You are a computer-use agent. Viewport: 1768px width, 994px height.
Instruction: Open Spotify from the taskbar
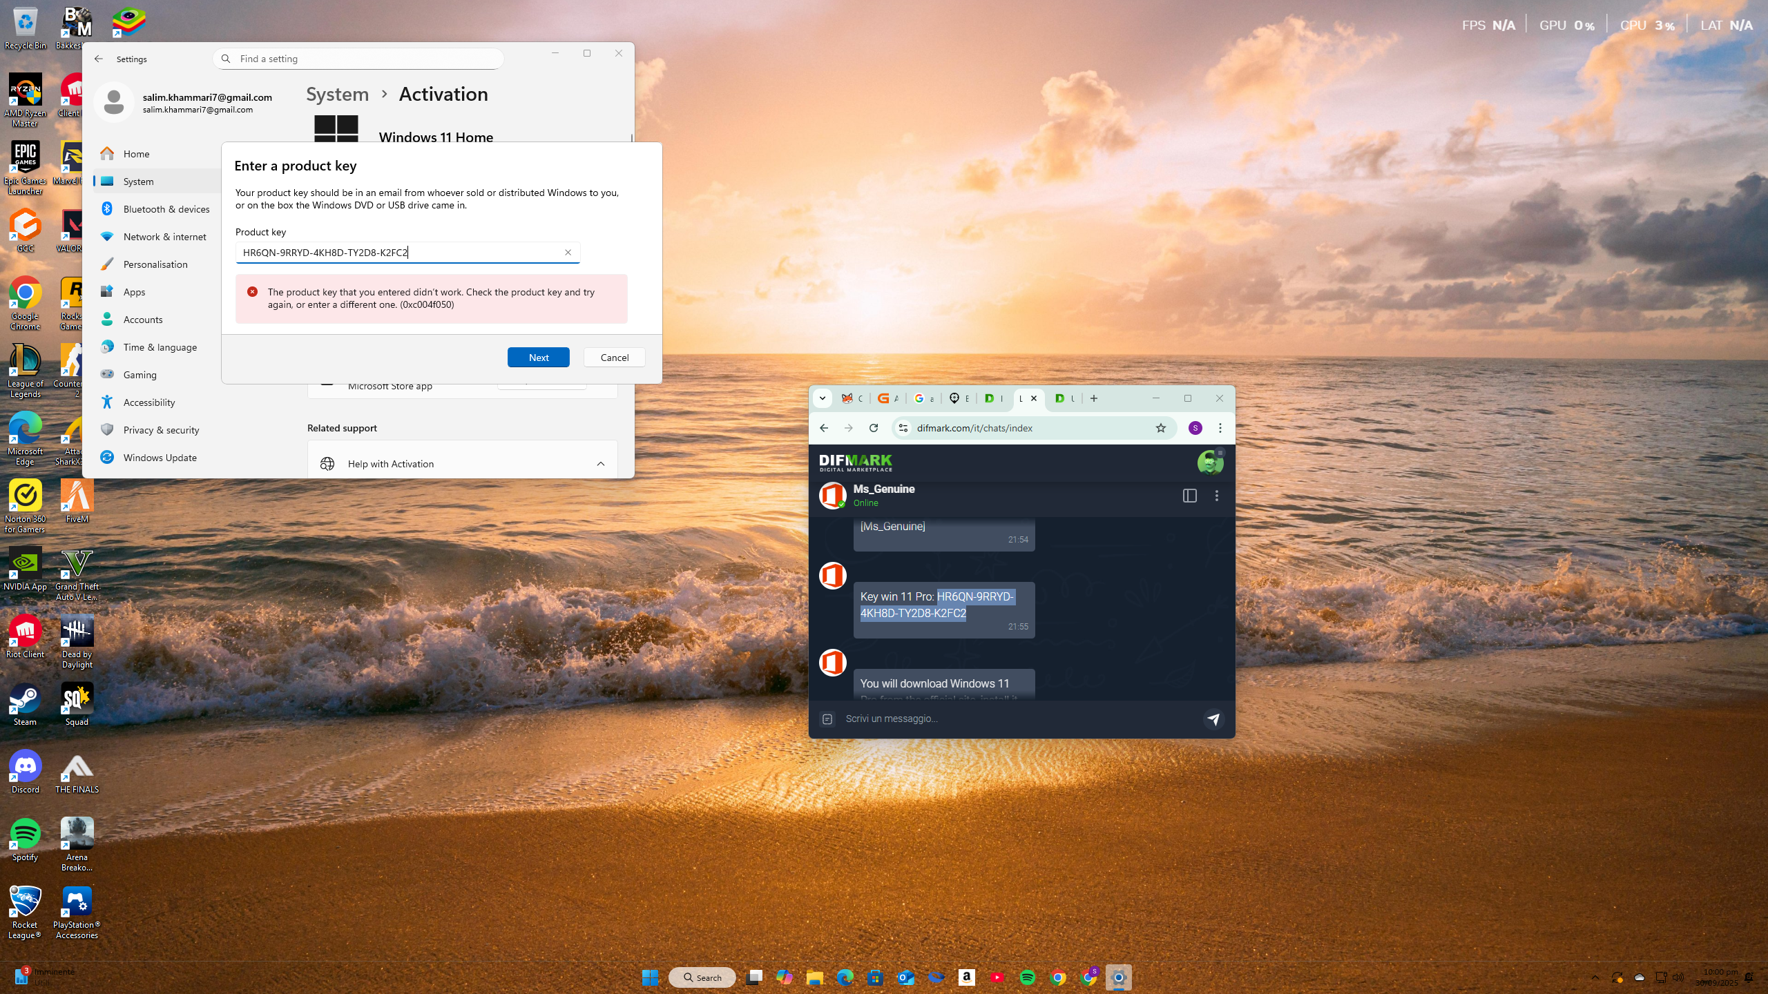coord(1027,977)
